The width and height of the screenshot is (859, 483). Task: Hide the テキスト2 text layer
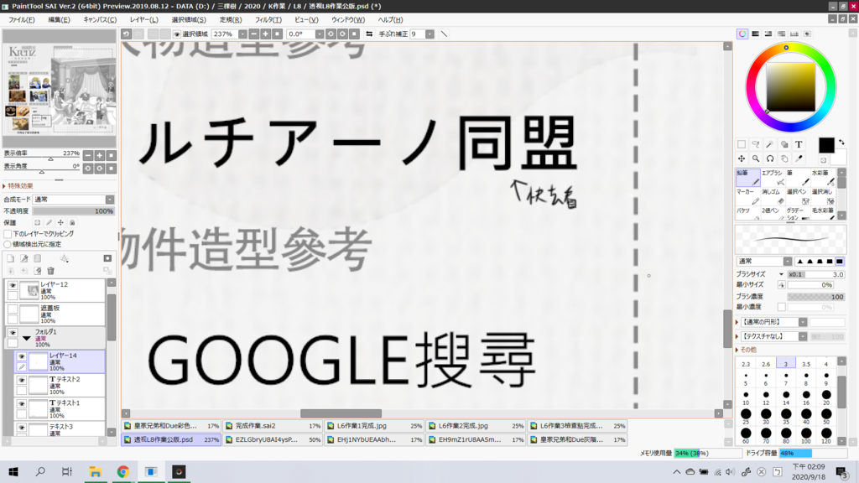(21, 380)
